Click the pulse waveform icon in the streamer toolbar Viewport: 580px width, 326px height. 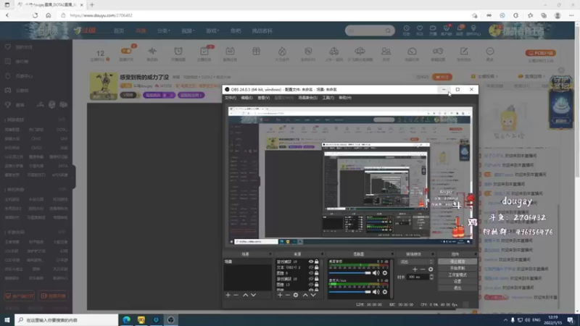coord(152,51)
